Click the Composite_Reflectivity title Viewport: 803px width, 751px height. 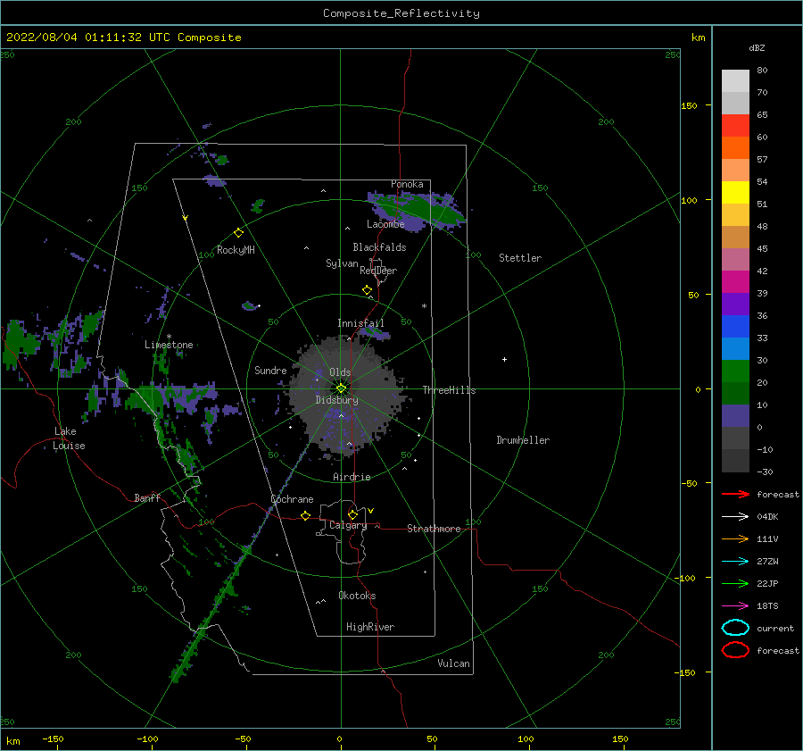(x=401, y=13)
